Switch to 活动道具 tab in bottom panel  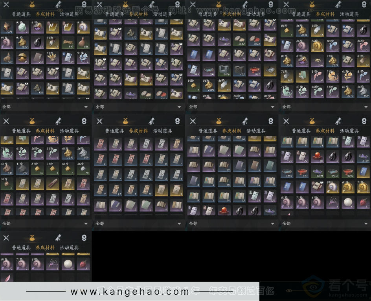[69, 248]
